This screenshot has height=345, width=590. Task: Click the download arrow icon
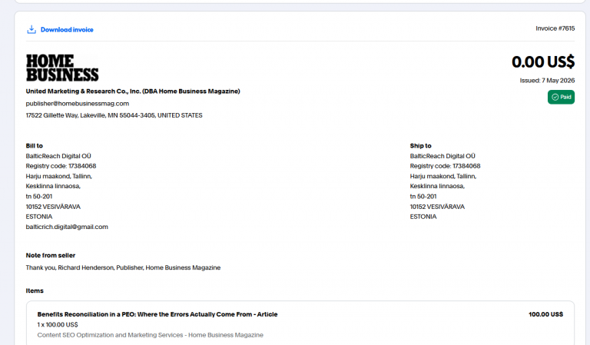tap(31, 29)
